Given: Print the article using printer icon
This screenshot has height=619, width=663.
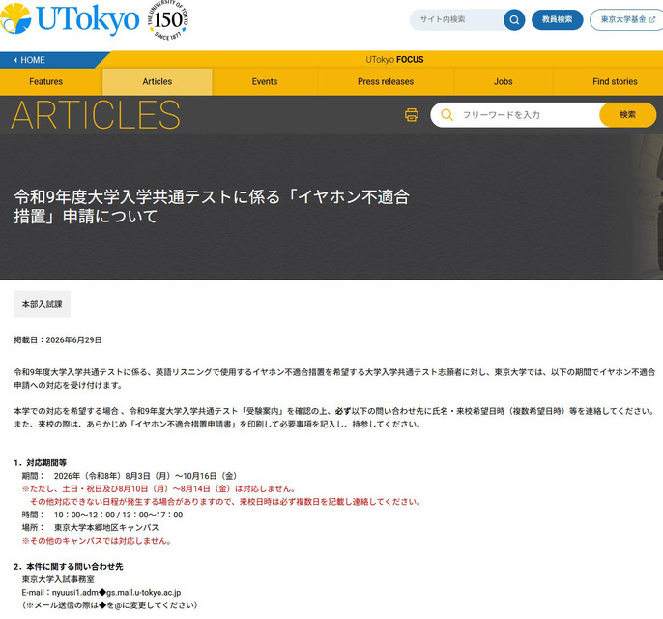Looking at the screenshot, I should click(x=412, y=115).
